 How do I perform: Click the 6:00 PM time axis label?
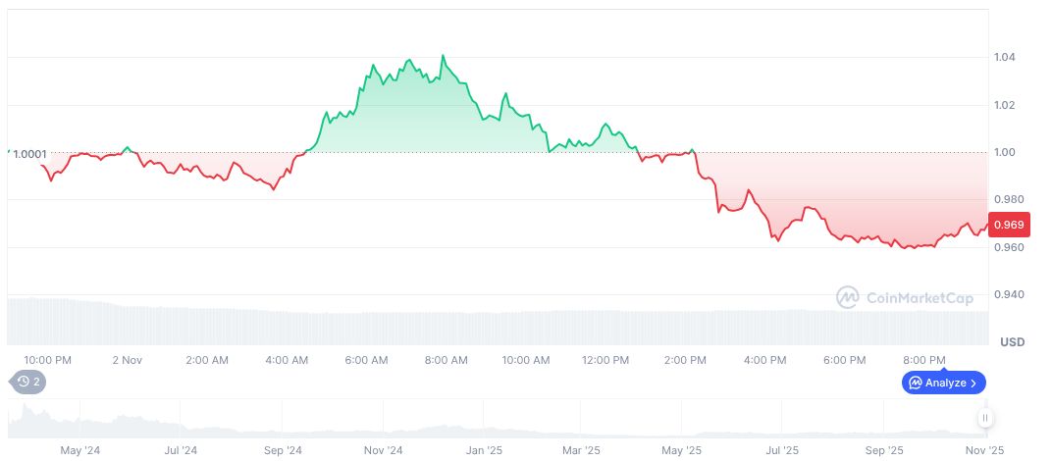pos(844,360)
